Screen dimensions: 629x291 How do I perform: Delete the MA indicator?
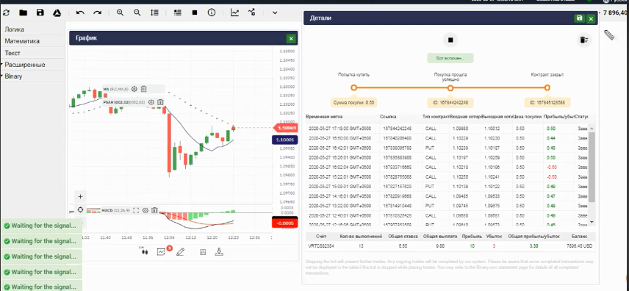pyautogui.click(x=143, y=89)
